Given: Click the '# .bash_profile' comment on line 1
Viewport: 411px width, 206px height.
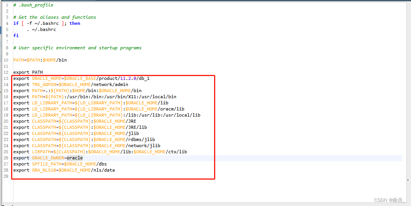Looking at the screenshot, I should [x=33, y=5].
